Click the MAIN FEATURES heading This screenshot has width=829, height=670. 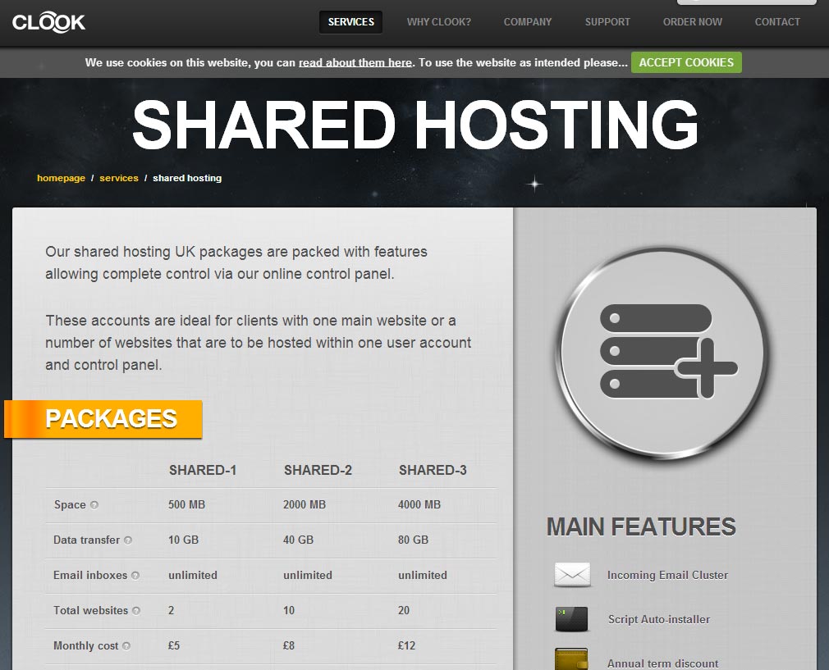(641, 526)
